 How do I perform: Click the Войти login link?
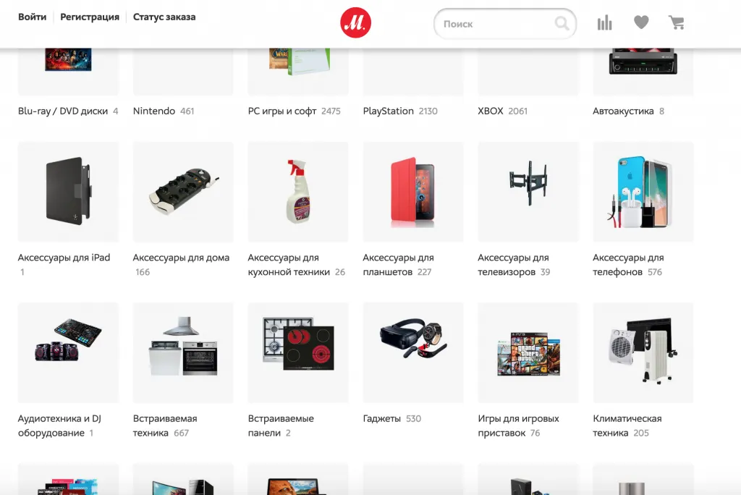coord(33,17)
